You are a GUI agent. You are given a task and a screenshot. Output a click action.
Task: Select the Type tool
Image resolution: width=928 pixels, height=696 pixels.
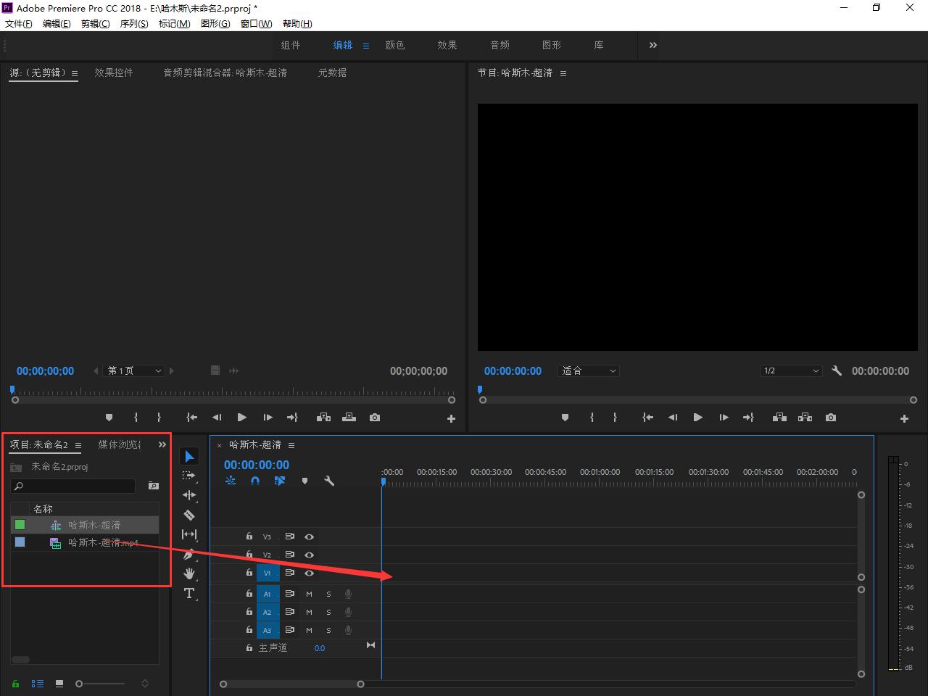pyautogui.click(x=189, y=594)
